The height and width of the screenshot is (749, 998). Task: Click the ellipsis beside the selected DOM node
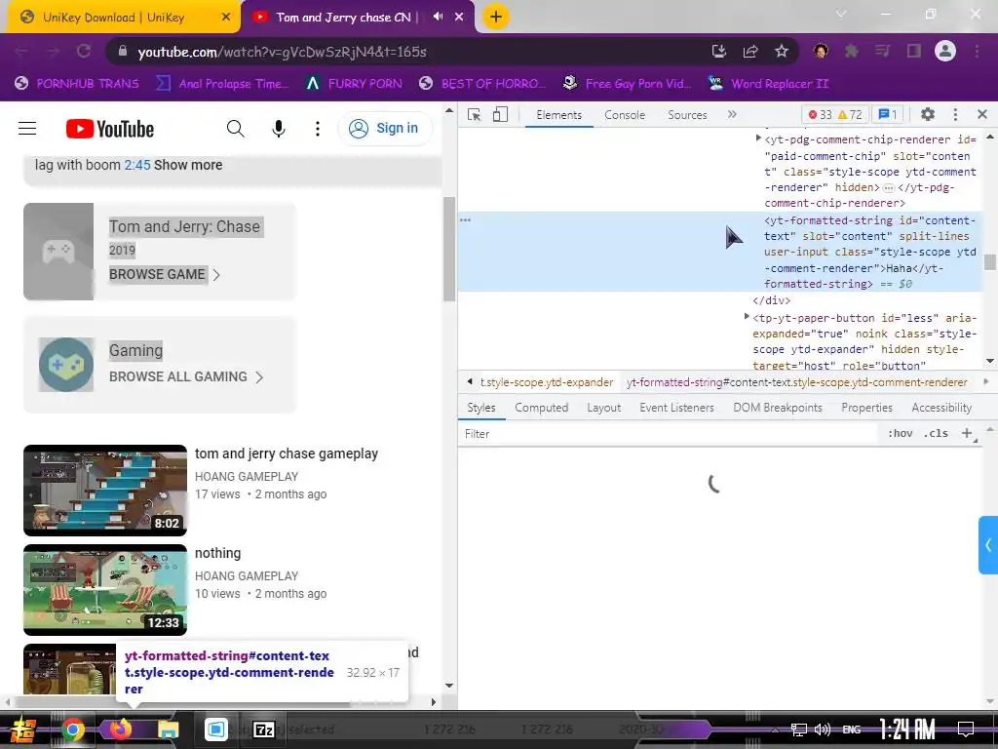465,220
